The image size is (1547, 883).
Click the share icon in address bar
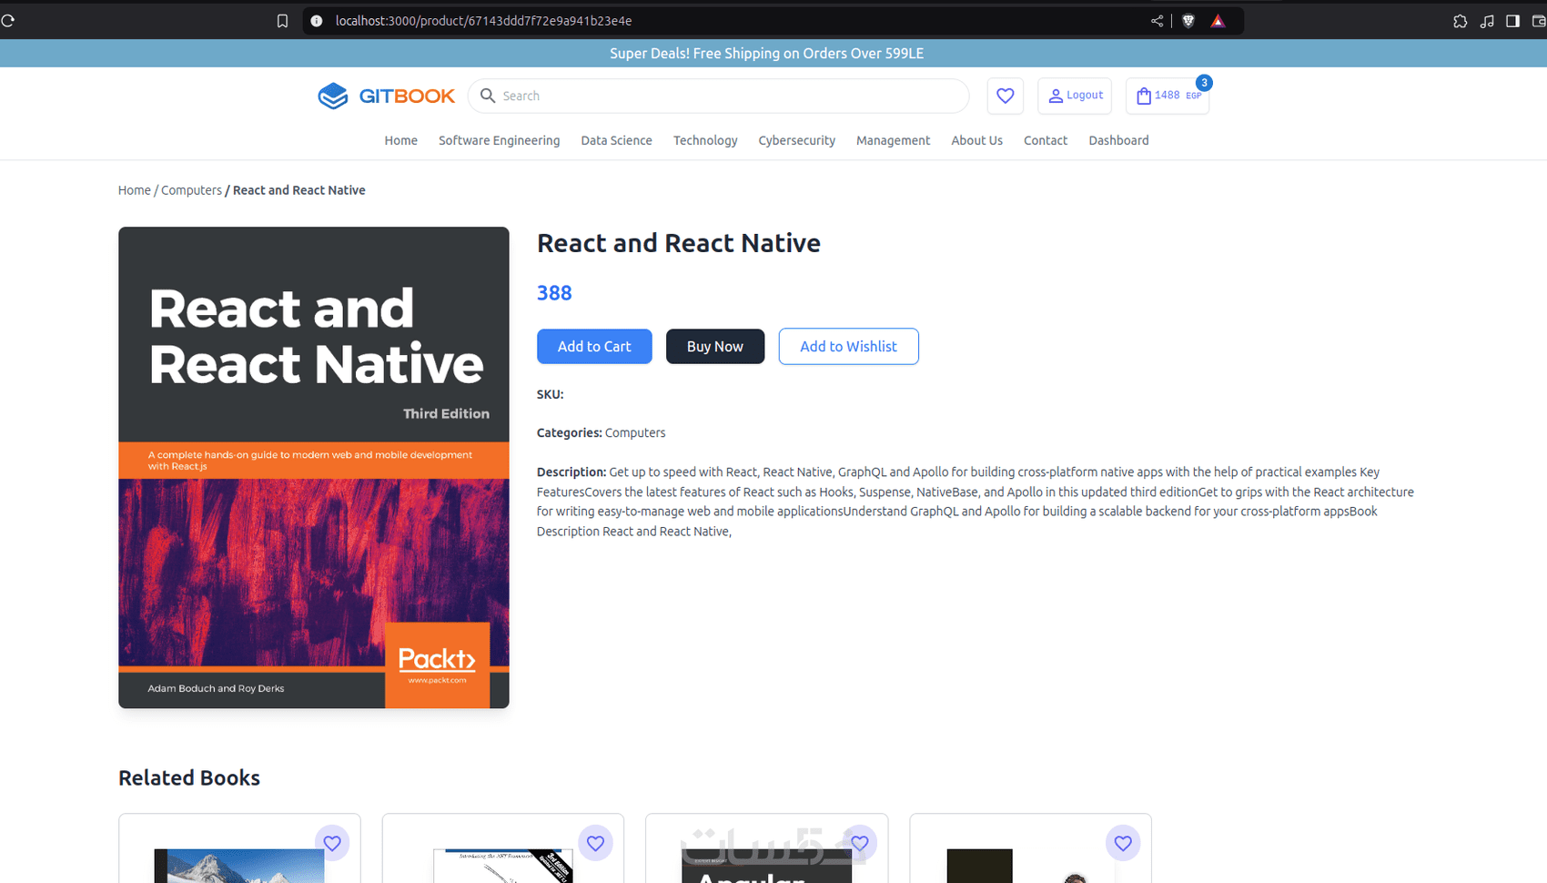[x=1157, y=21]
